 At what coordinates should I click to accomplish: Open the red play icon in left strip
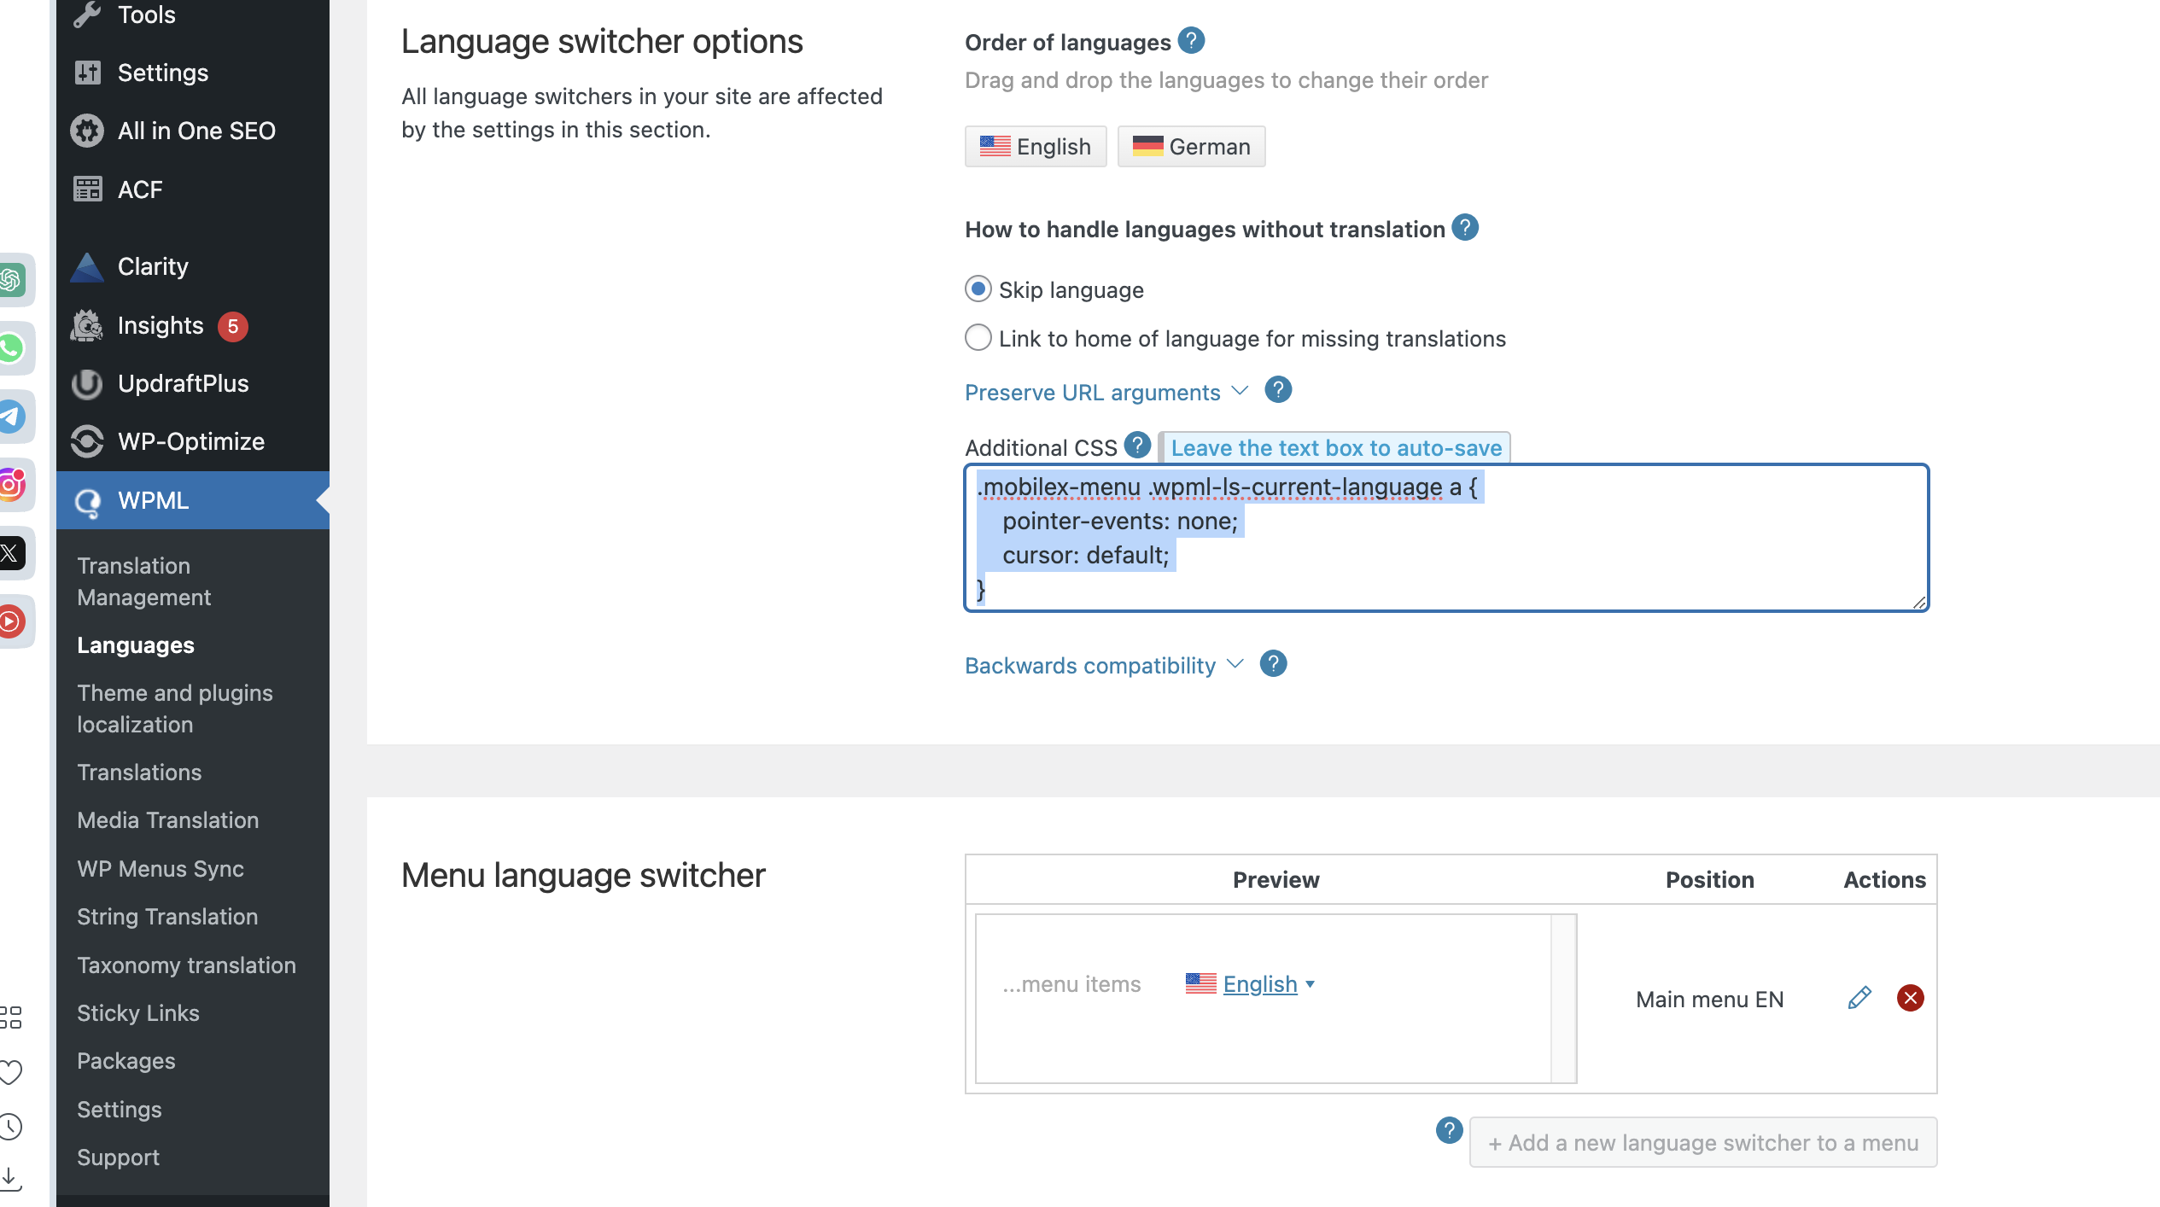[12, 621]
